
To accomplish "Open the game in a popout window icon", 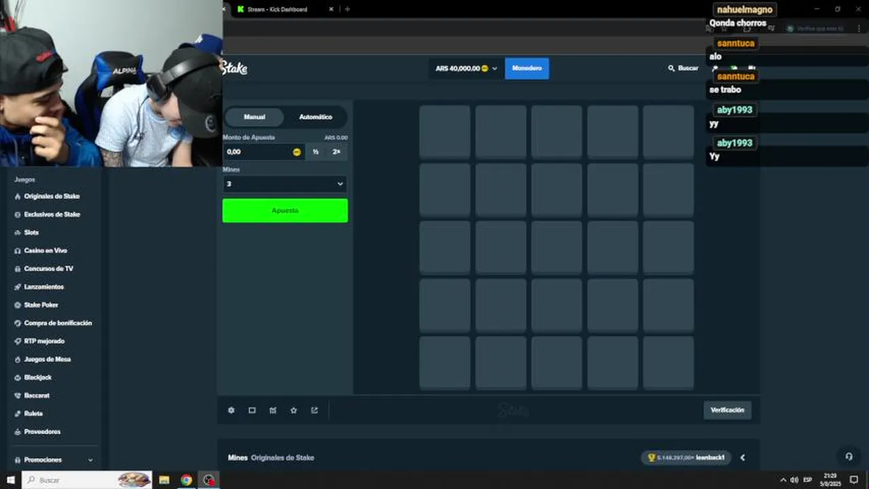I will pos(314,410).
